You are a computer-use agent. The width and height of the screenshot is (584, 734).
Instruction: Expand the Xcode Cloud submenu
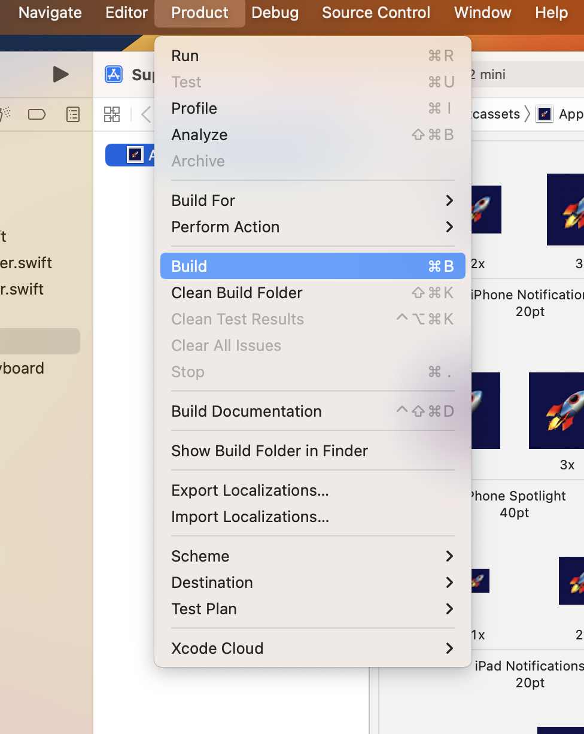click(x=313, y=648)
